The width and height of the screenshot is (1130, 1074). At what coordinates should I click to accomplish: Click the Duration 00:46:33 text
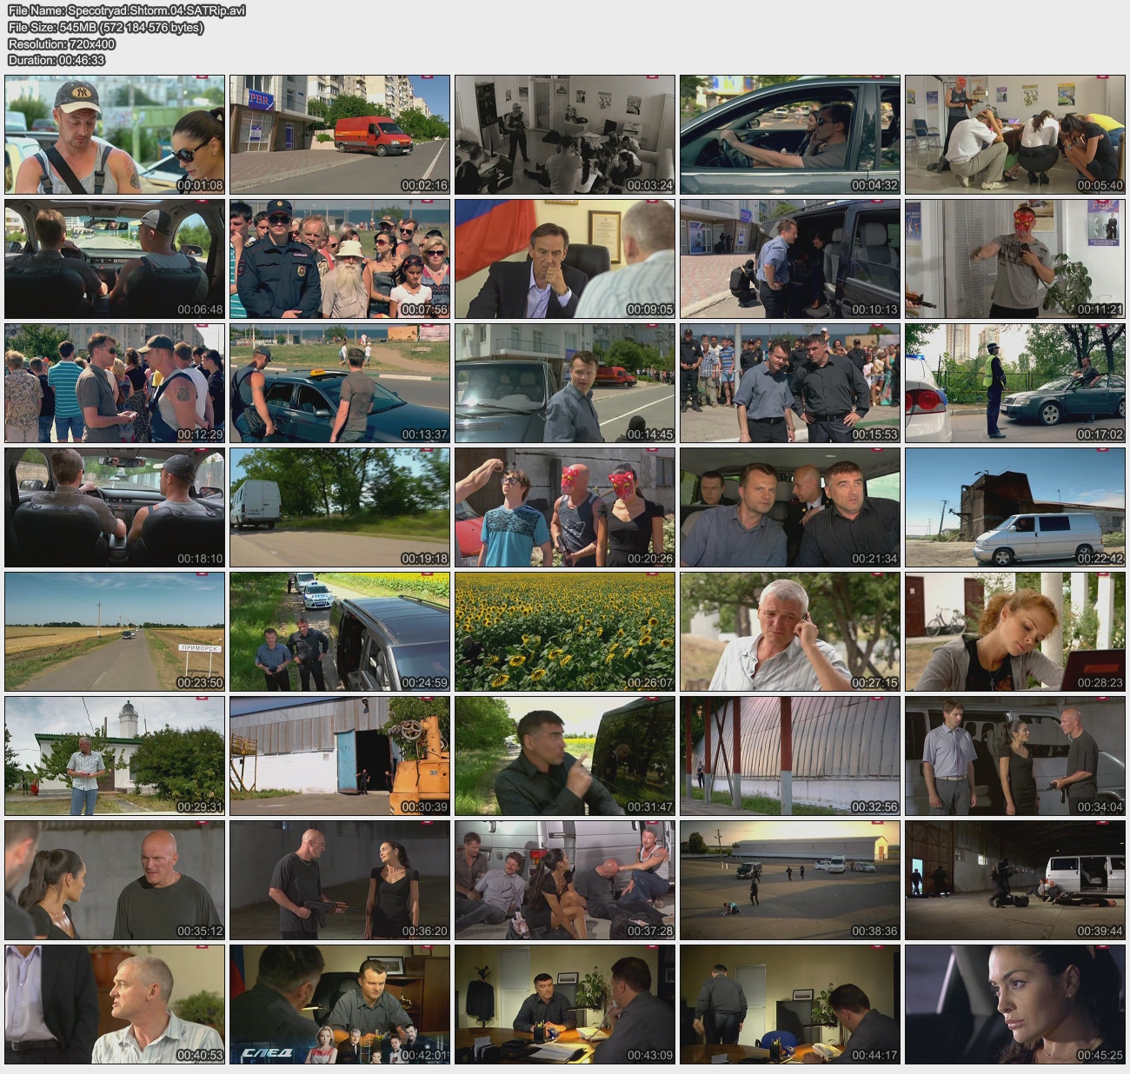56,60
